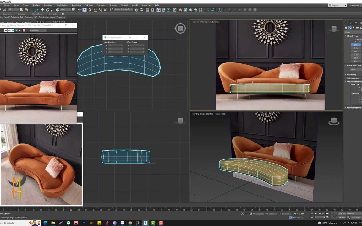Open the object color swatch near Box001
The height and width of the screenshot is (226, 362).
pyautogui.click(x=361, y=69)
